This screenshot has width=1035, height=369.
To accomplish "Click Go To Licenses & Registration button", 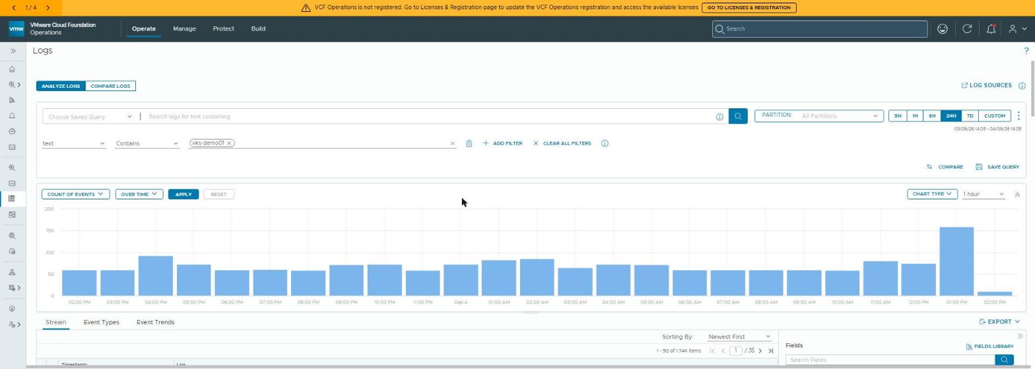I will point(749,7).
